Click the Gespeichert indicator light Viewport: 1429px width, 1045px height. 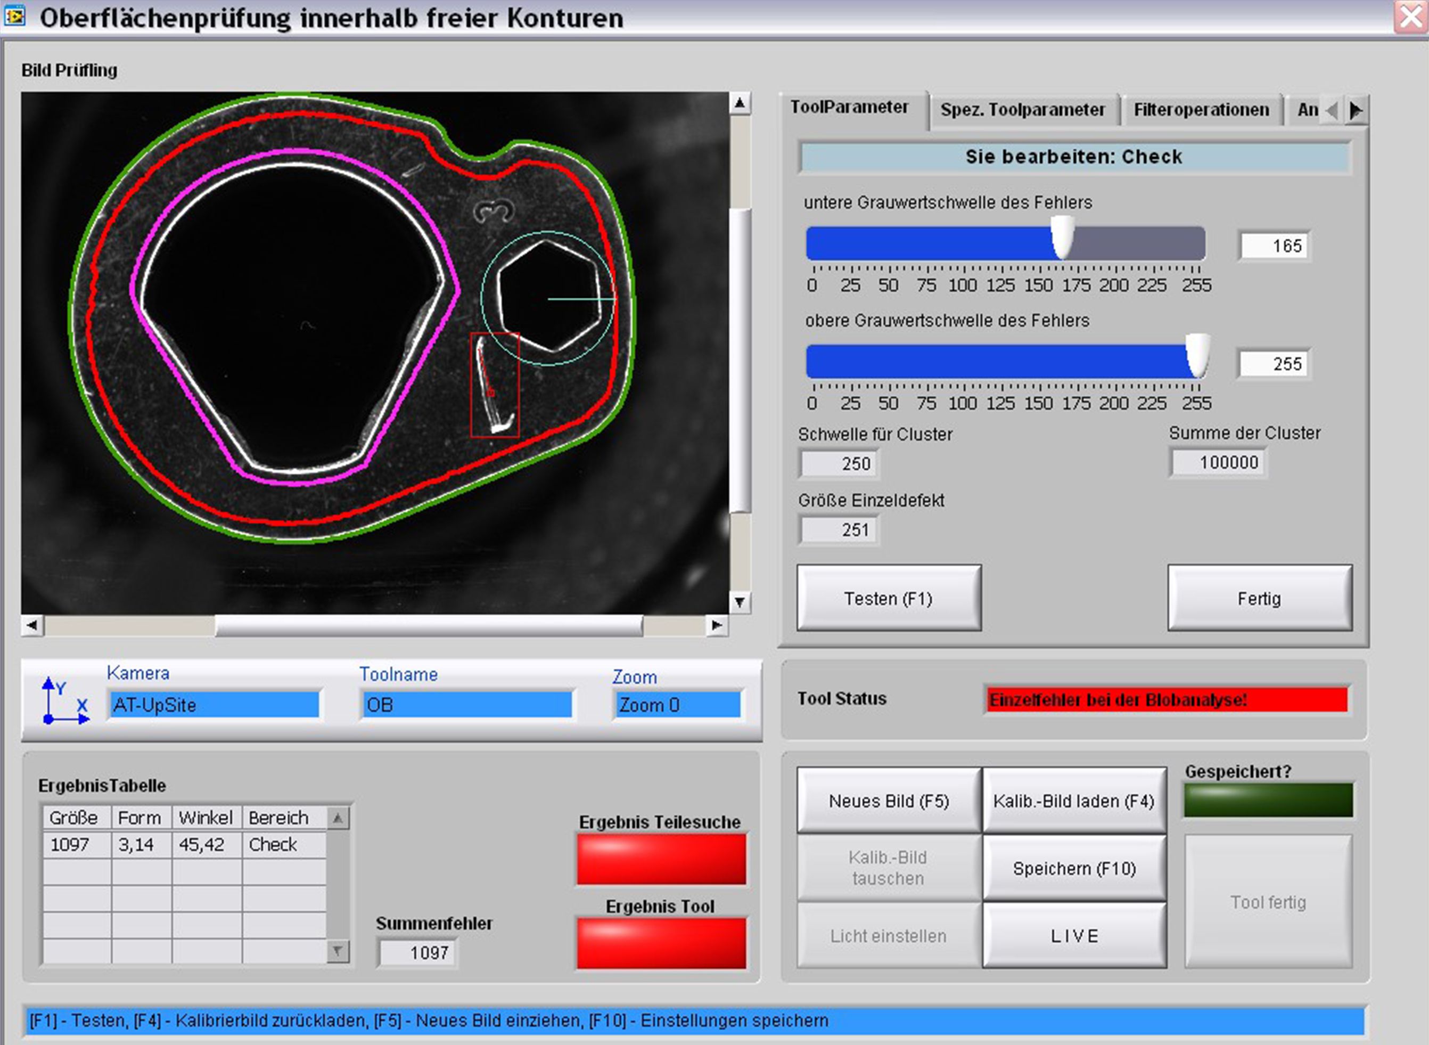point(1268,799)
